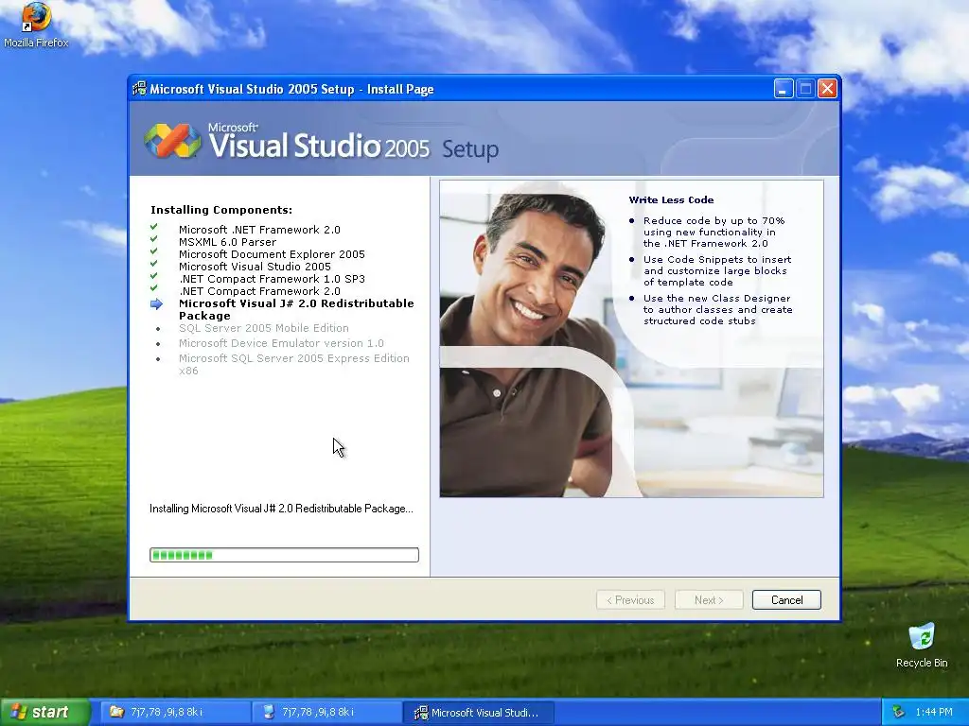Click the blue arrow beside Visual J# Redistributable

(x=156, y=303)
